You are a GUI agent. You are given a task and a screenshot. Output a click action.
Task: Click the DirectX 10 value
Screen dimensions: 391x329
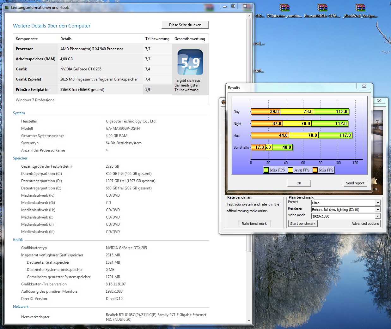tap(114, 299)
